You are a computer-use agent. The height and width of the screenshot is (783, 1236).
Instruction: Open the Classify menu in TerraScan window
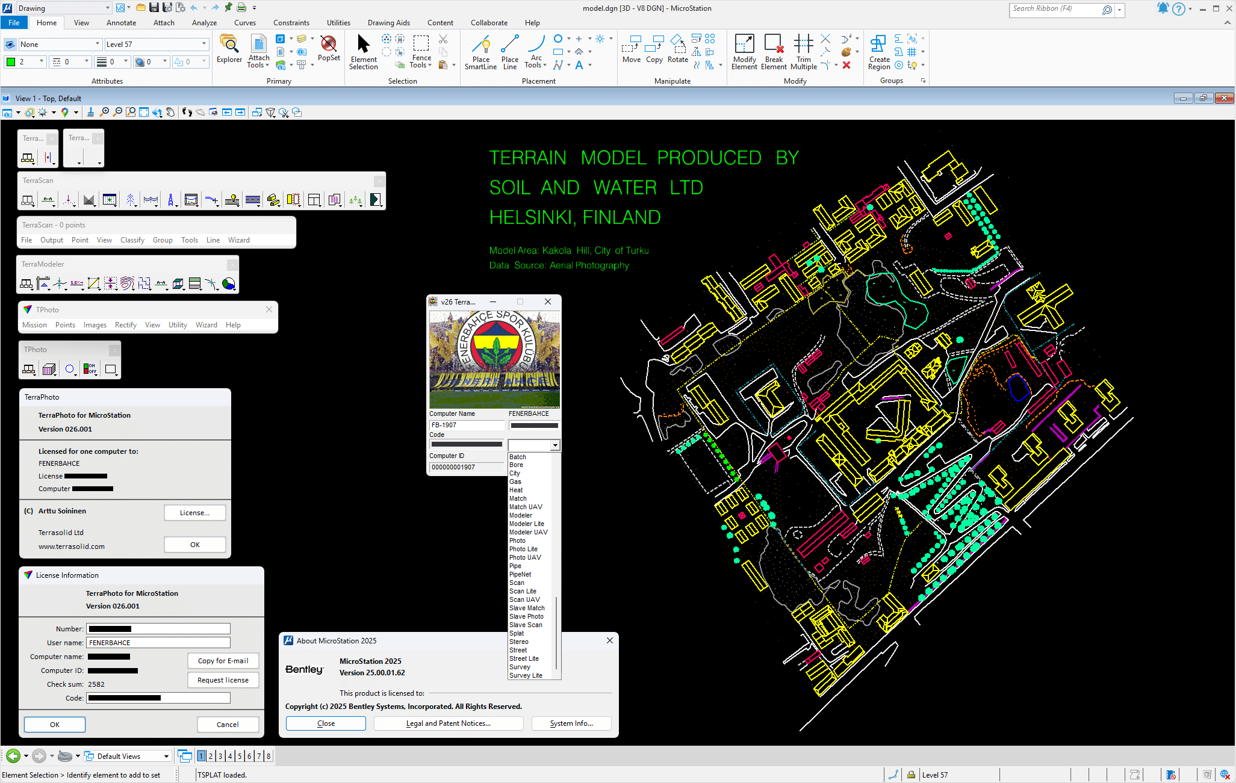click(x=132, y=240)
